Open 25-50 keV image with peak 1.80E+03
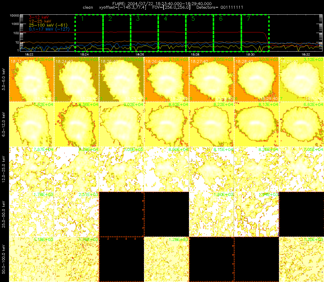Image resolution: width=324 pixels, height=282 pixels. coord(211,214)
